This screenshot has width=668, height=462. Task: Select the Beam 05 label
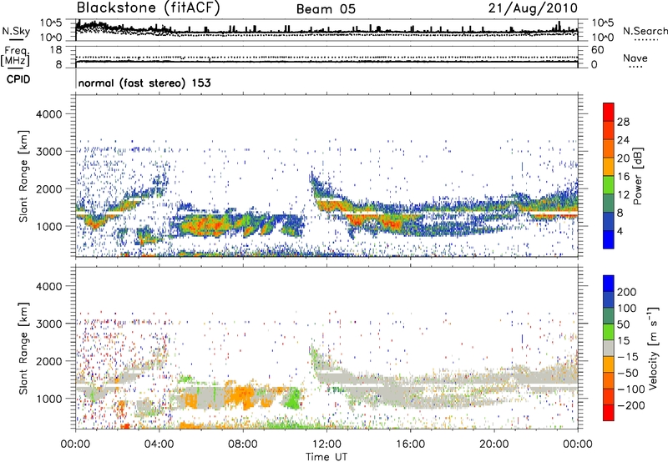click(326, 9)
